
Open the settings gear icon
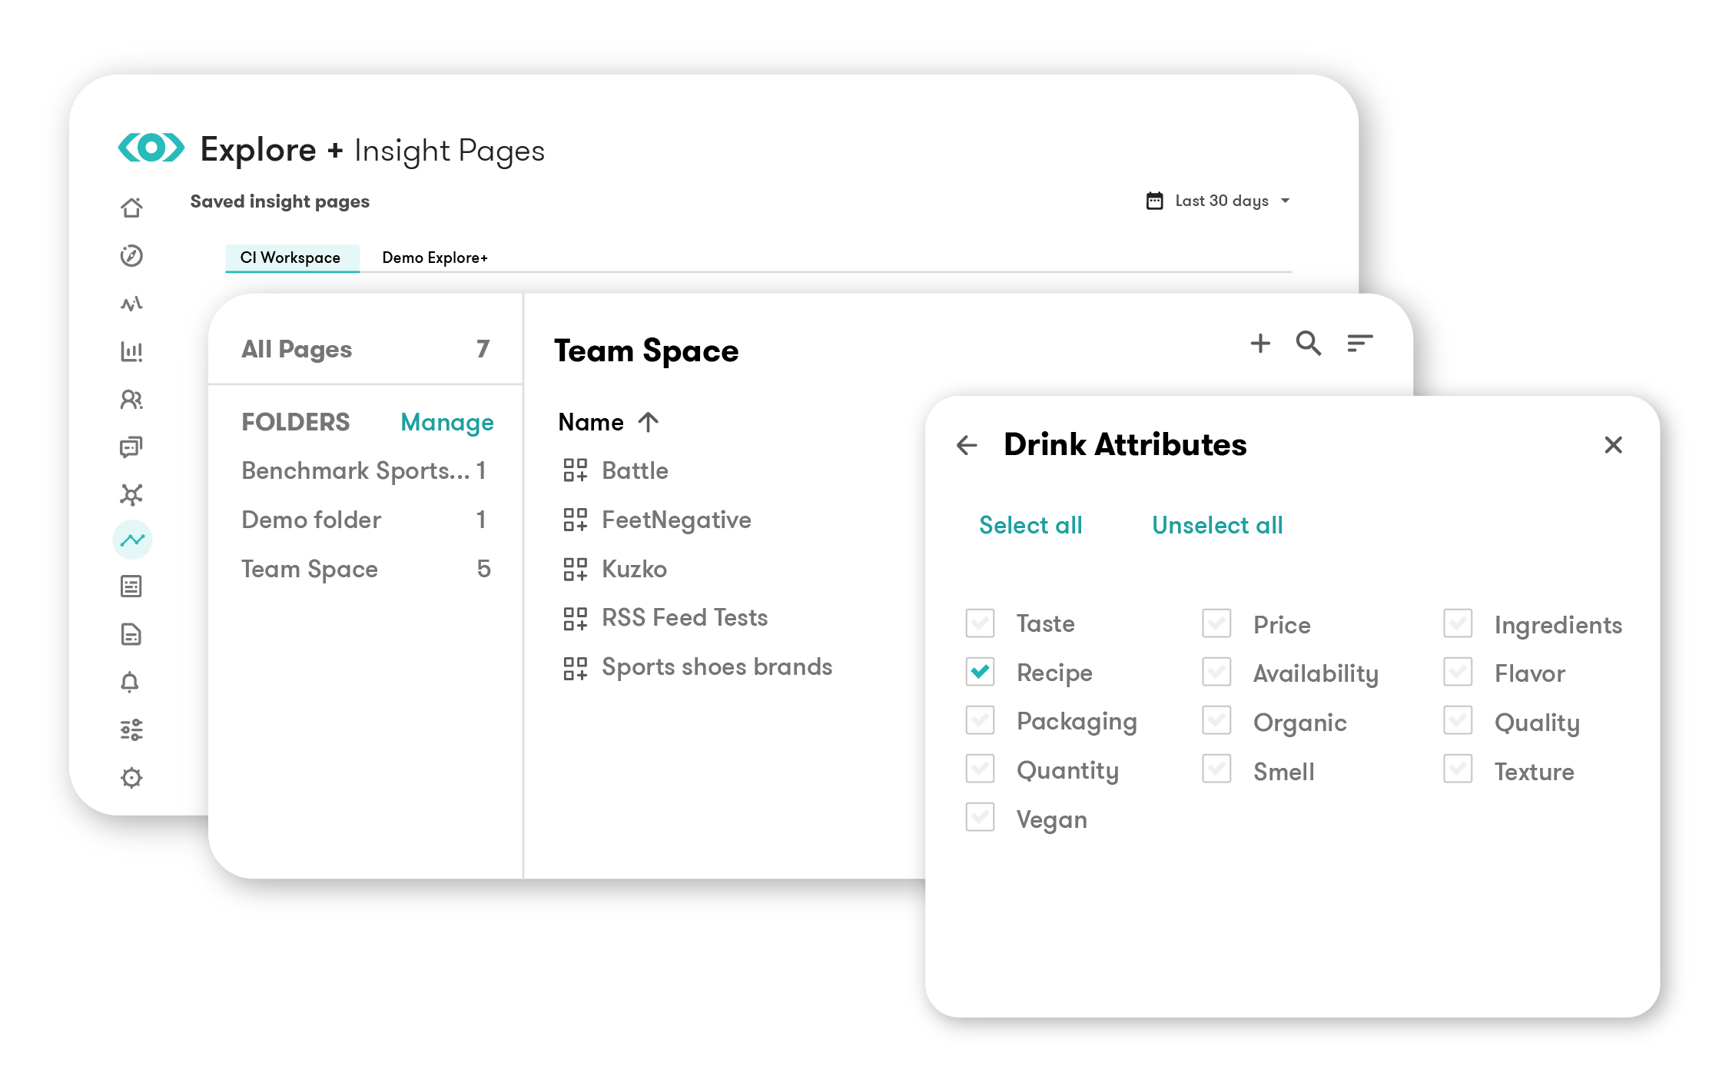(x=132, y=777)
